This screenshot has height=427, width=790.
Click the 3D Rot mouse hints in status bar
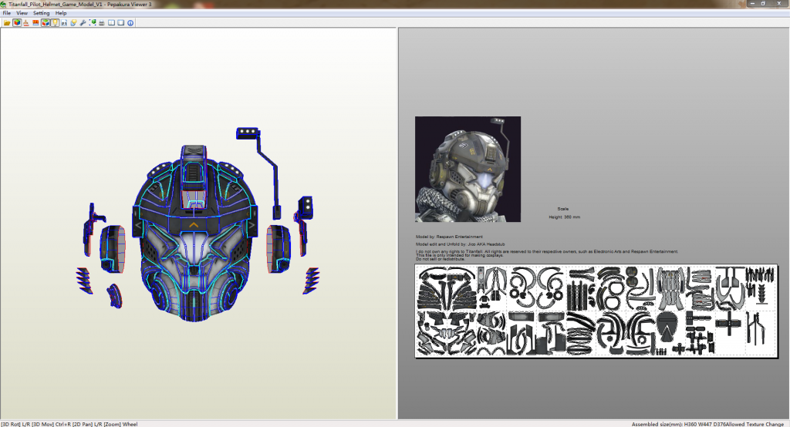click(69, 424)
